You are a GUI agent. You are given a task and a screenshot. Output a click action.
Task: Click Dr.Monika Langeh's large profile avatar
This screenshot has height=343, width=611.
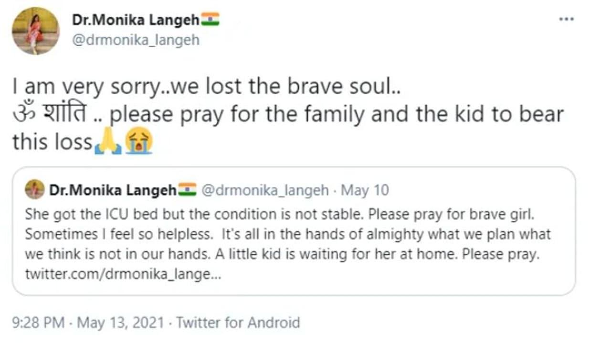coord(35,31)
